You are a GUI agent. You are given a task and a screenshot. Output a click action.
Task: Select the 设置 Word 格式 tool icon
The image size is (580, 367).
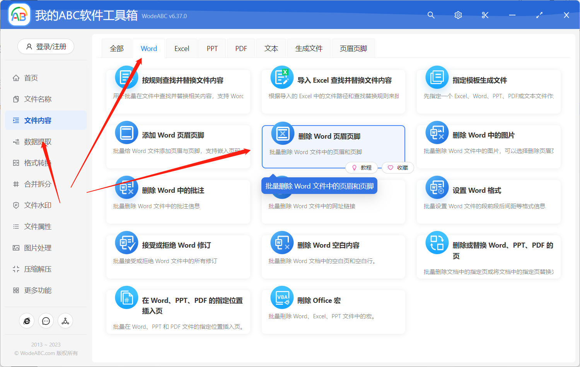[437, 187]
